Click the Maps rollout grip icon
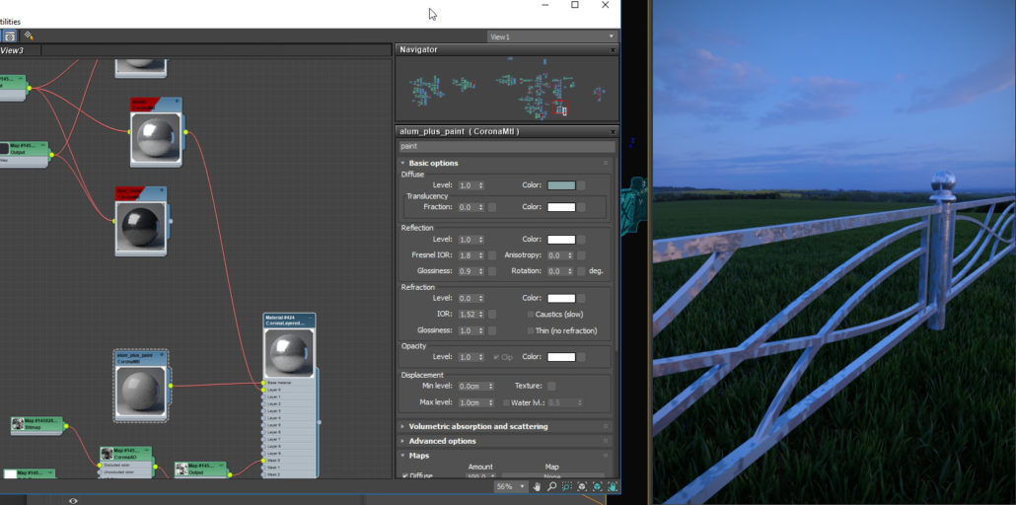The image size is (1016, 505). [x=606, y=456]
